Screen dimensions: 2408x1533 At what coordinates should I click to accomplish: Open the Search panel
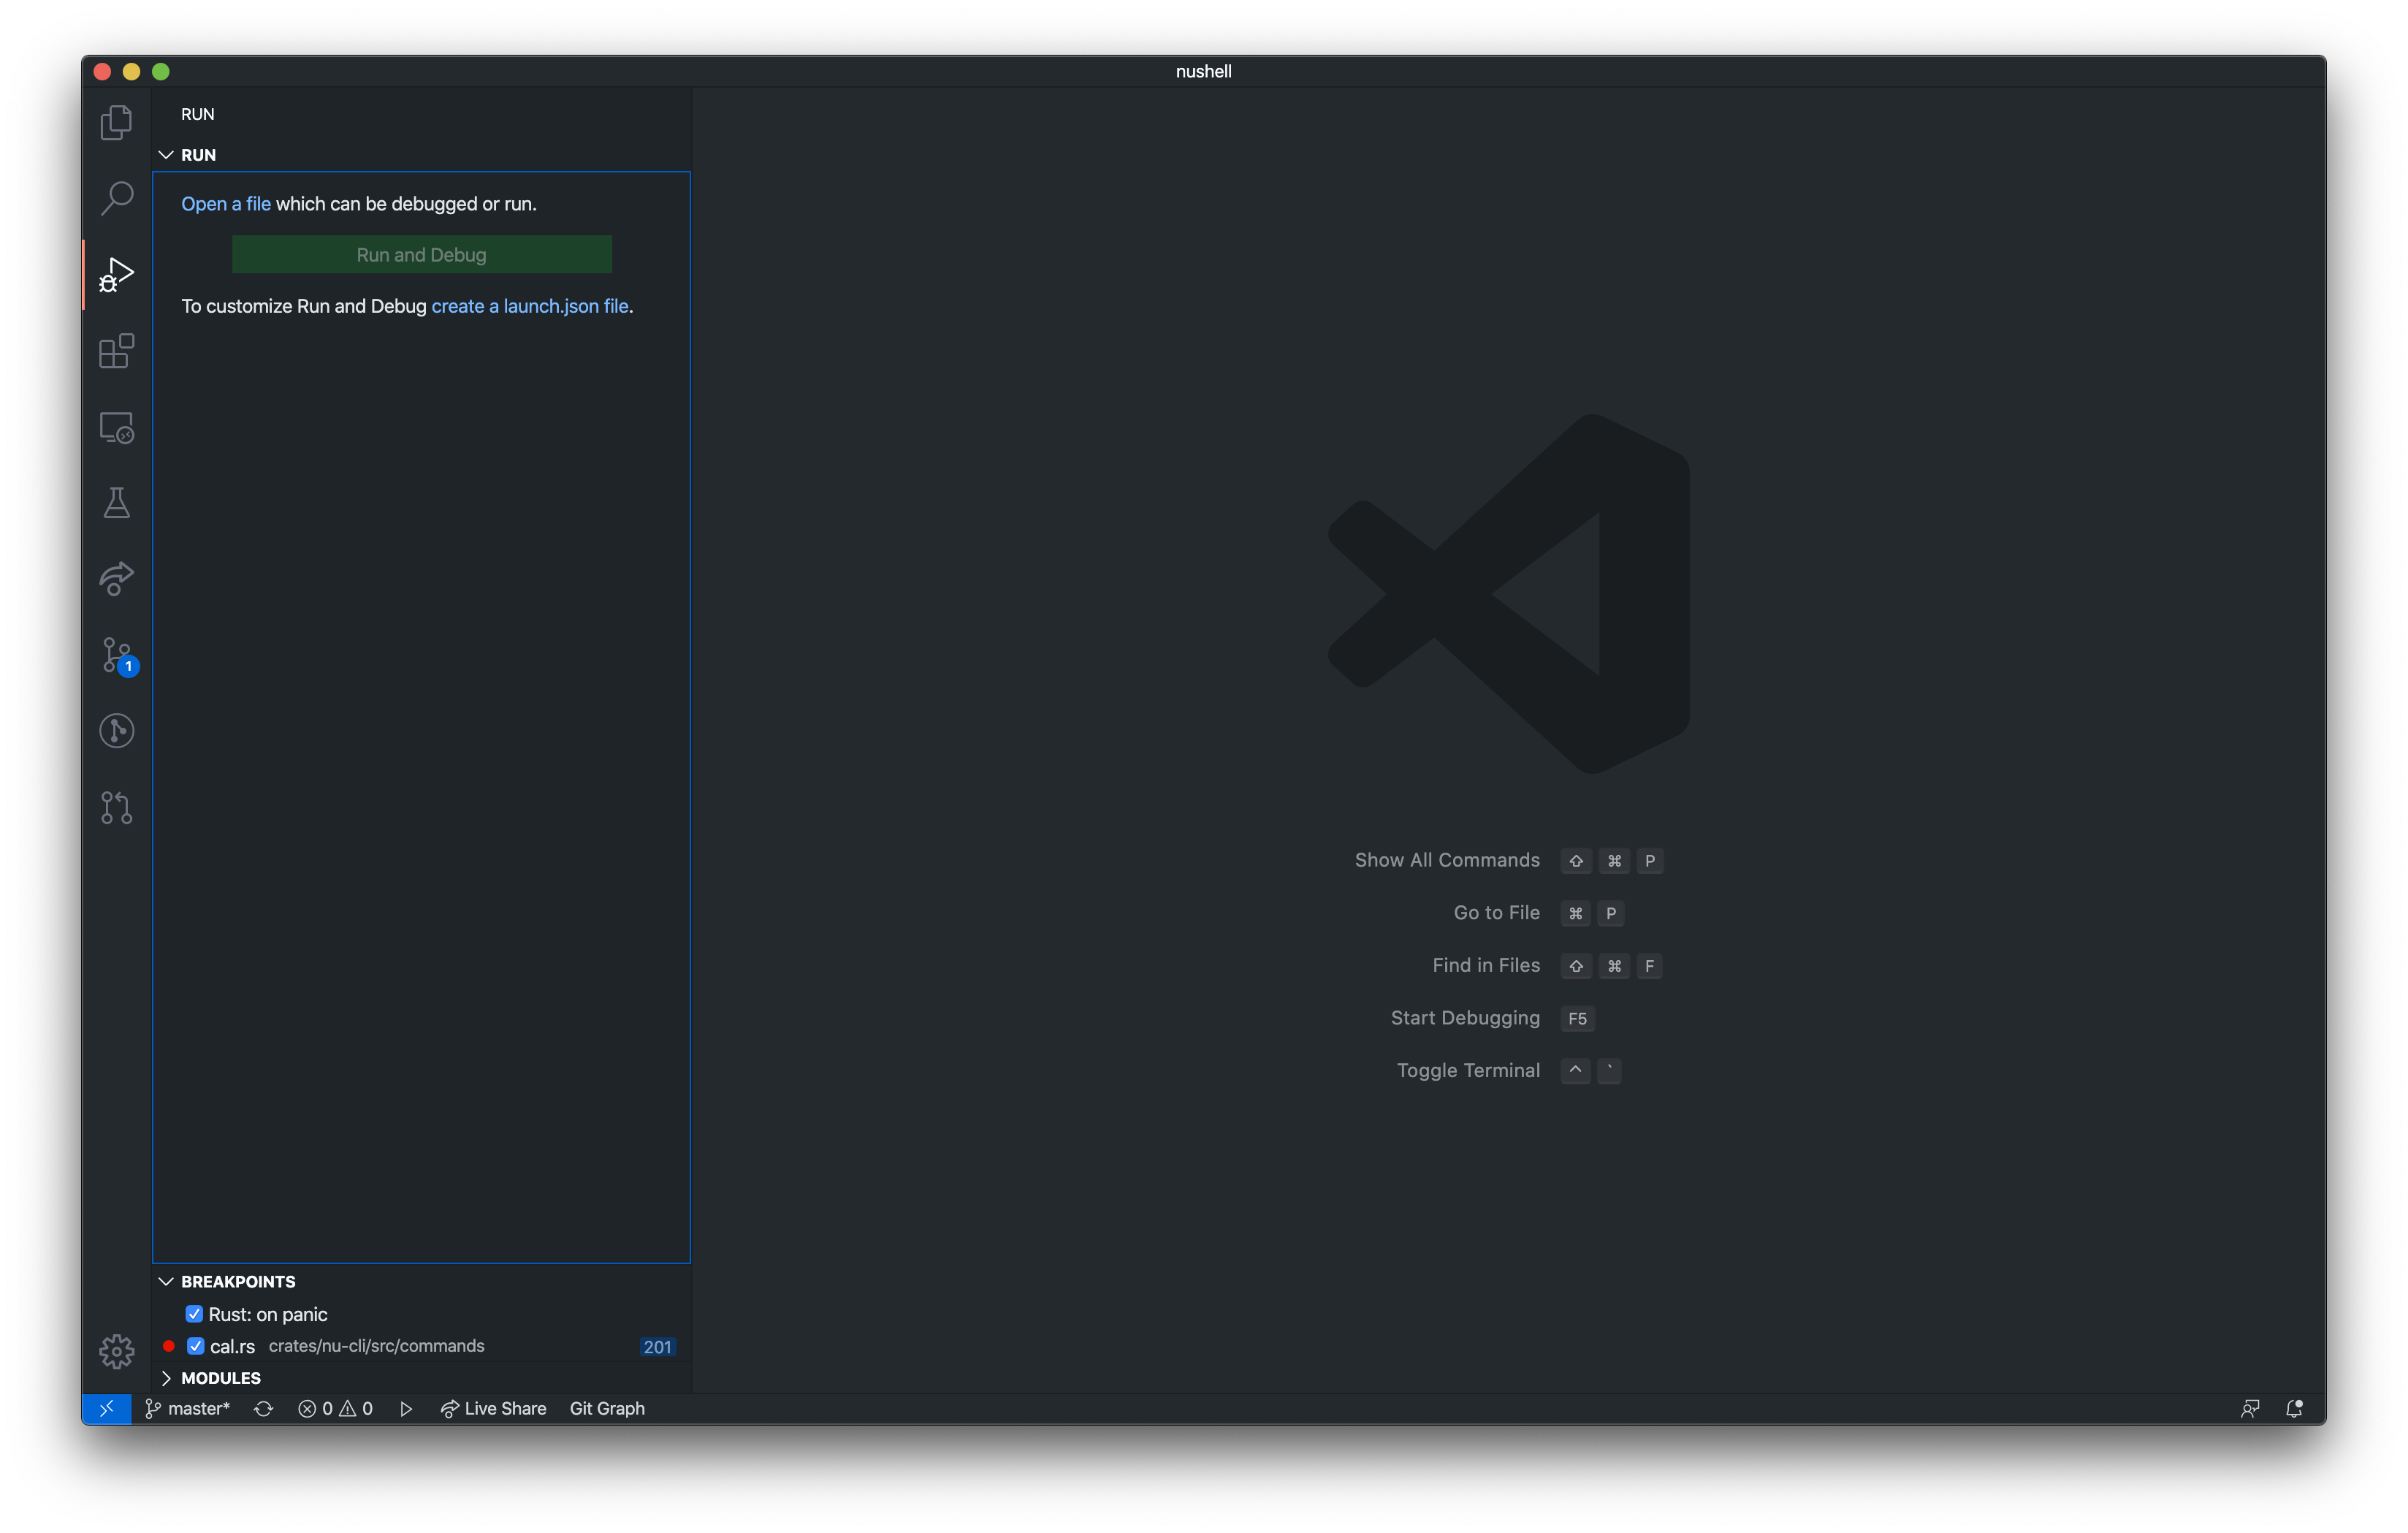click(116, 198)
